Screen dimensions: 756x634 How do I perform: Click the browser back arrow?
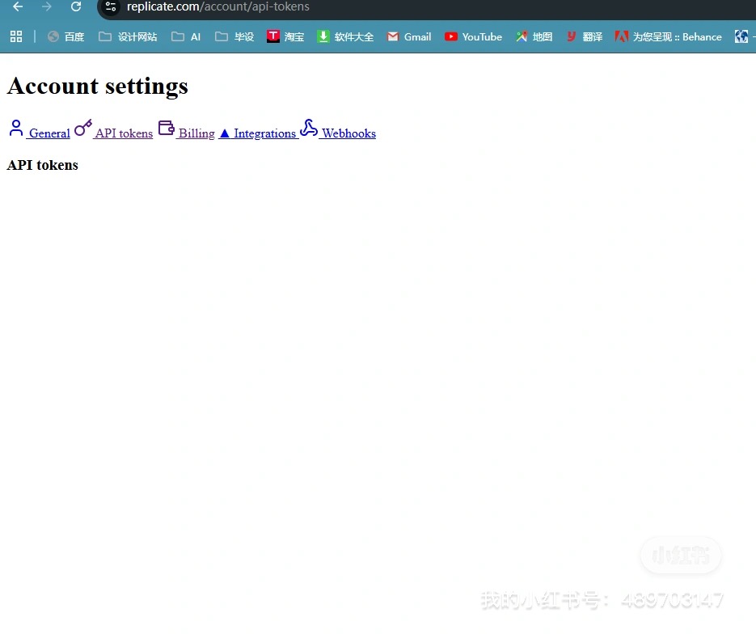(18, 6)
